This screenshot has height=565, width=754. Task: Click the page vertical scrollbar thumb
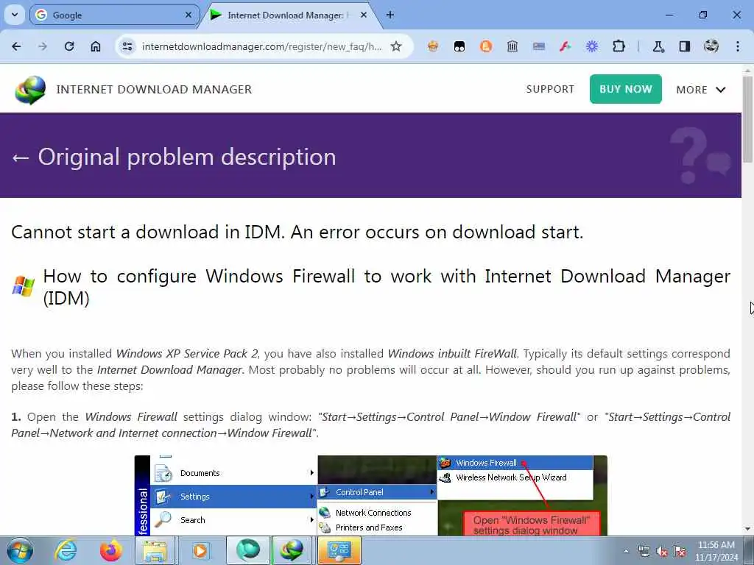pos(748,118)
